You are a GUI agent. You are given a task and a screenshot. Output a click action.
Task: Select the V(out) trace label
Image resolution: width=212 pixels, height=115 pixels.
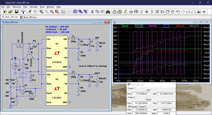pyautogui.click(x=125, y=26)
